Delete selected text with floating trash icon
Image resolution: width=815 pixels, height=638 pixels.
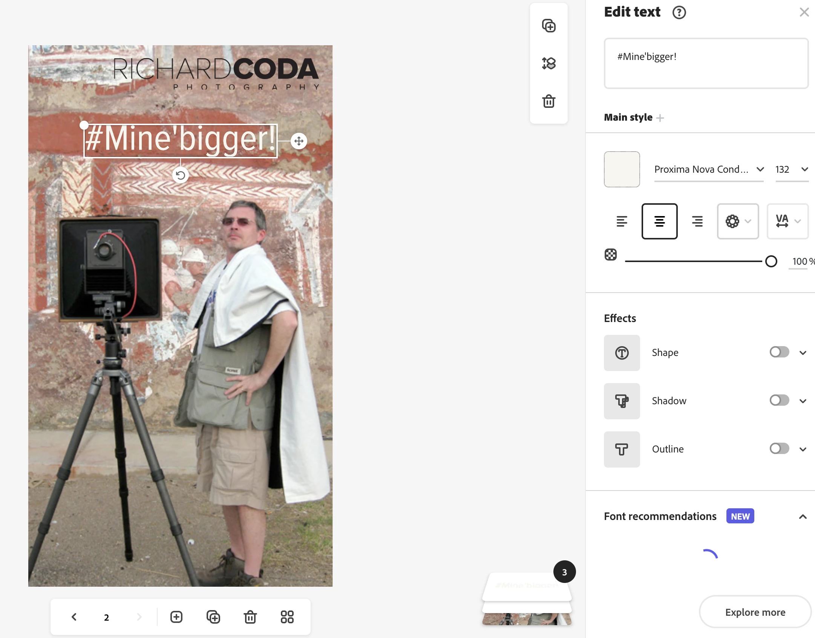548,101
